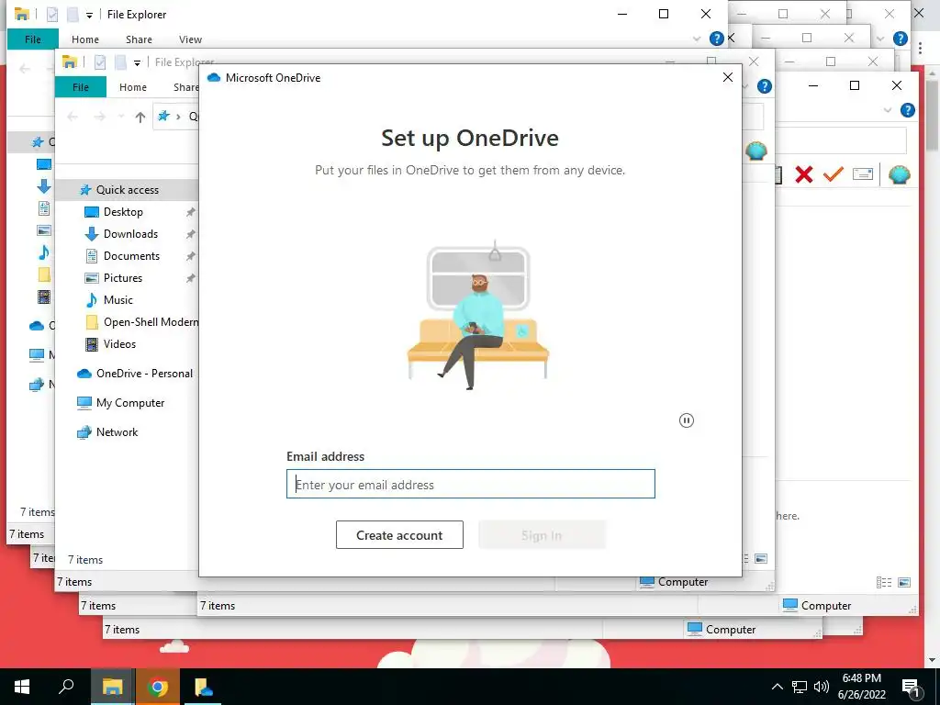Open Home tab in rearmost File Explorer window
The width and height of the screenshot is (940, 705).
tap(85, 39)
